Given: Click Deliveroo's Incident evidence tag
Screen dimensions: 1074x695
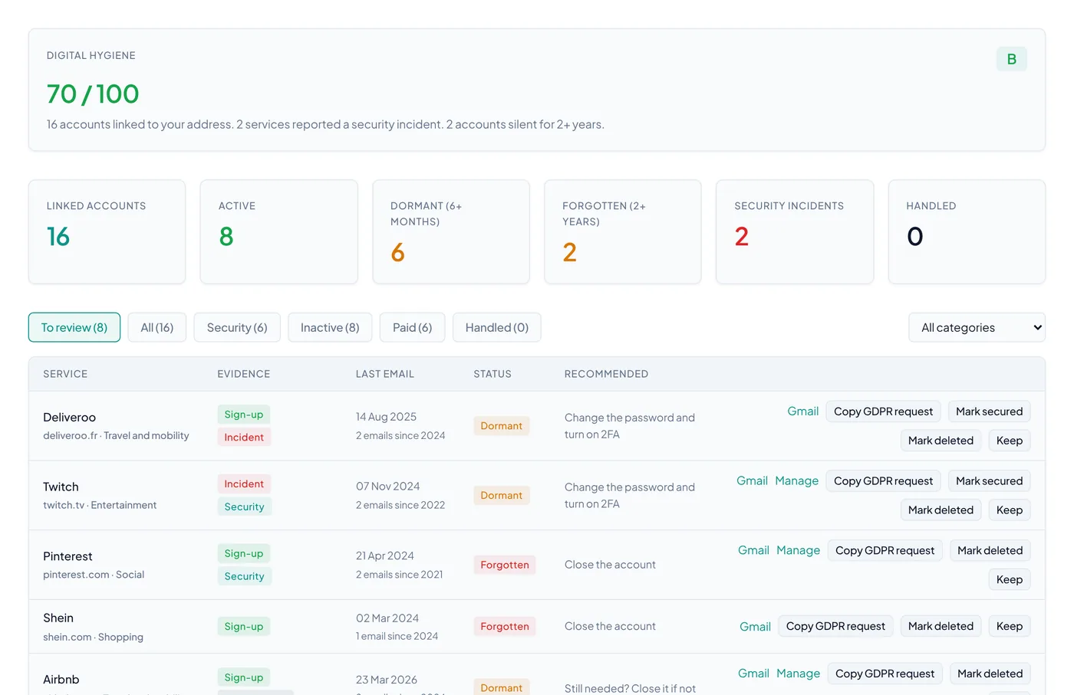Looking at the screenshot, I should tap(244, 438).
